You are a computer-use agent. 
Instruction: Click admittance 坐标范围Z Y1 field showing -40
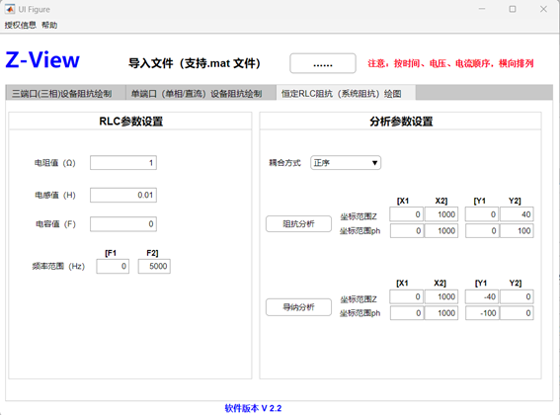482,296
